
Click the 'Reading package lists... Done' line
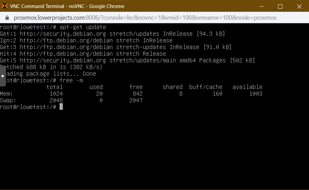(48, 74)
